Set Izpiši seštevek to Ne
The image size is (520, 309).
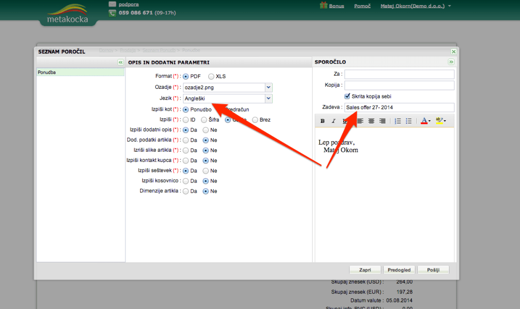[x=206, y=171]
